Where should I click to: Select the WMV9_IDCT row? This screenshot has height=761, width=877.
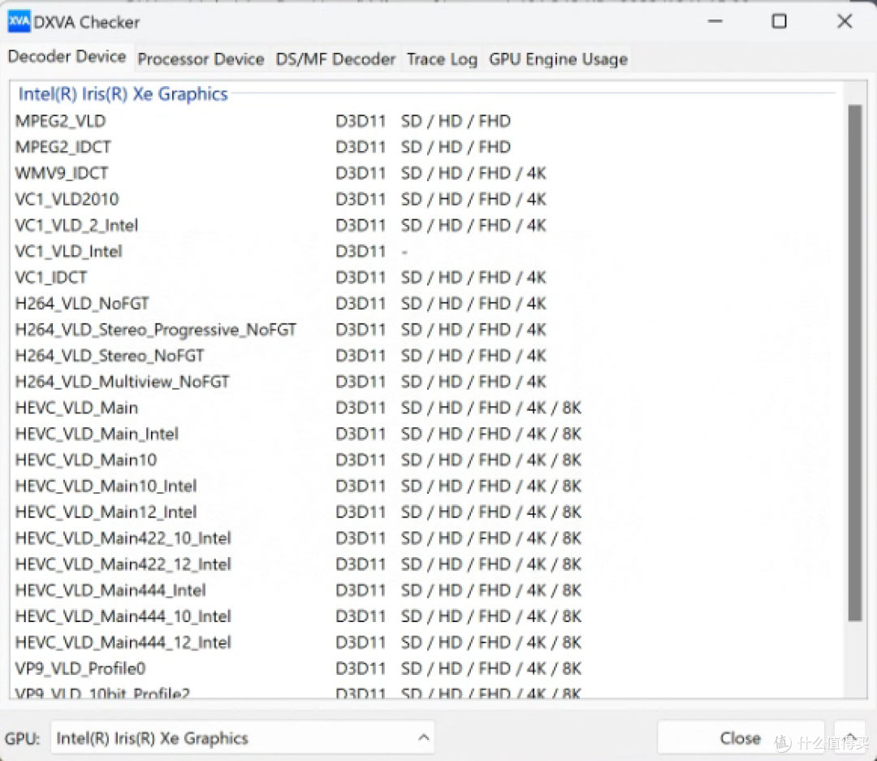point(426,173)
